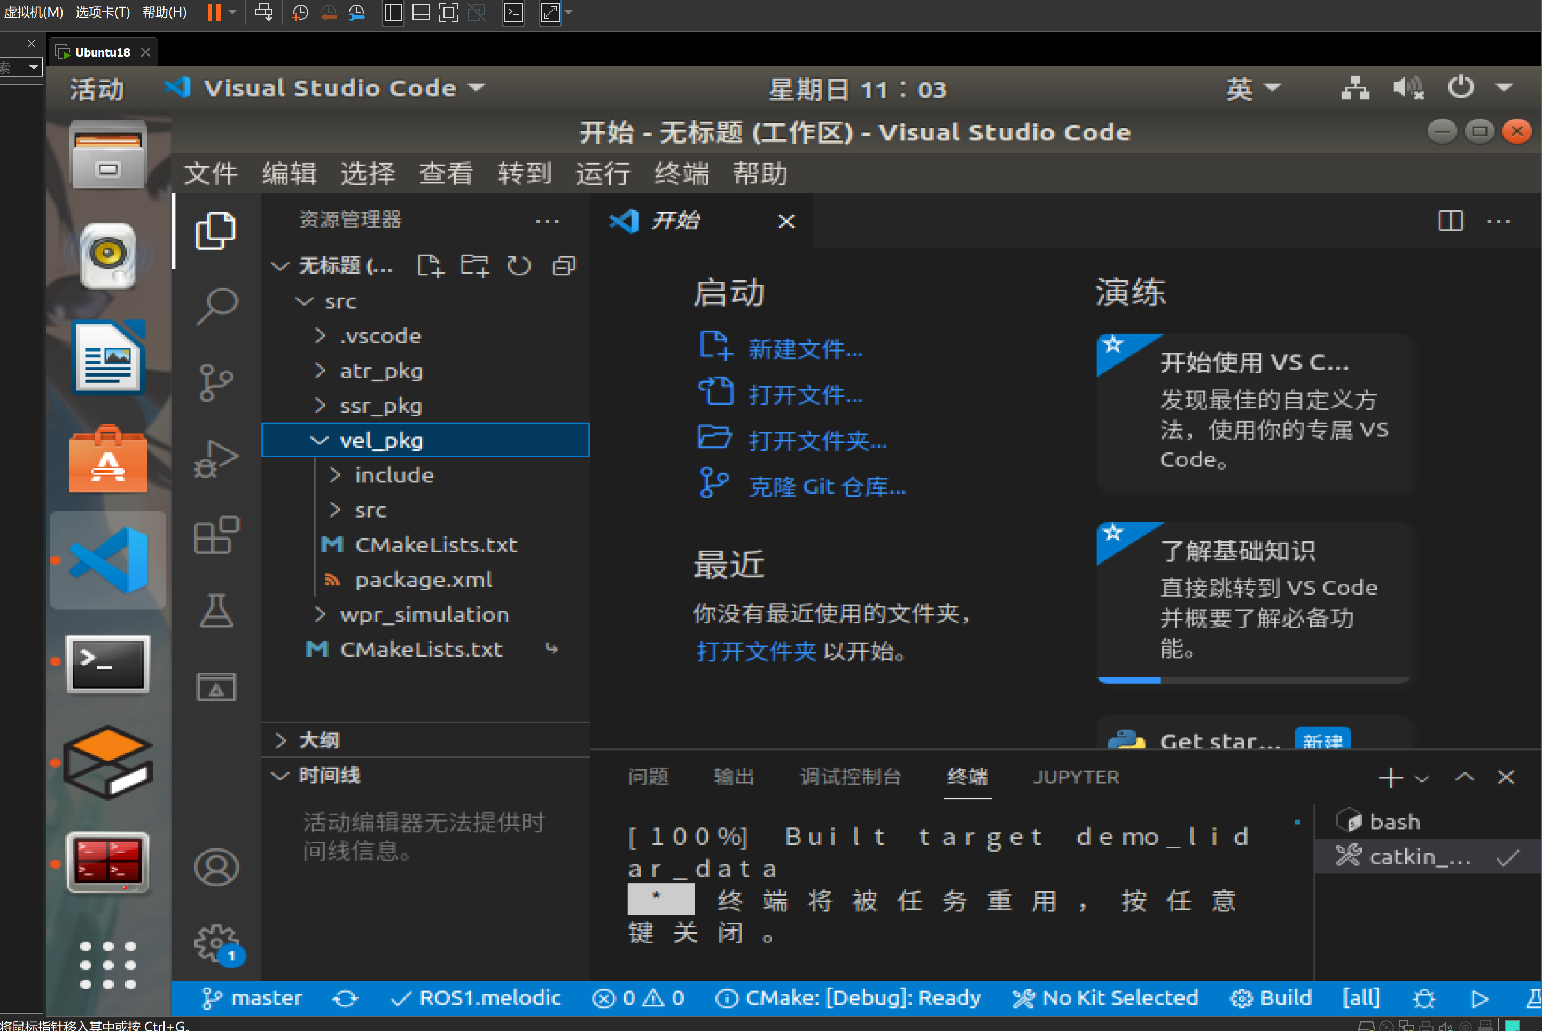Open Accounts menu in activity bar
The width and height of the screenshot is (1542, 1031).
[x=216, y=866]
